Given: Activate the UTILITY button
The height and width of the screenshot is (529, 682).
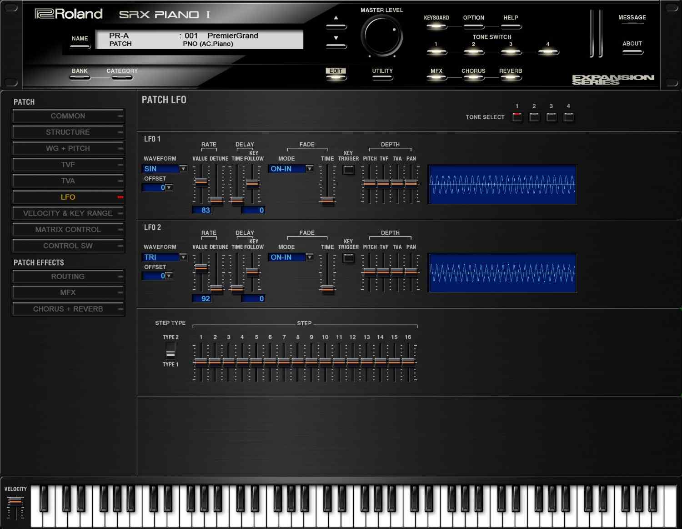Looking at the screenshot, I should click(x=382, y=77).
